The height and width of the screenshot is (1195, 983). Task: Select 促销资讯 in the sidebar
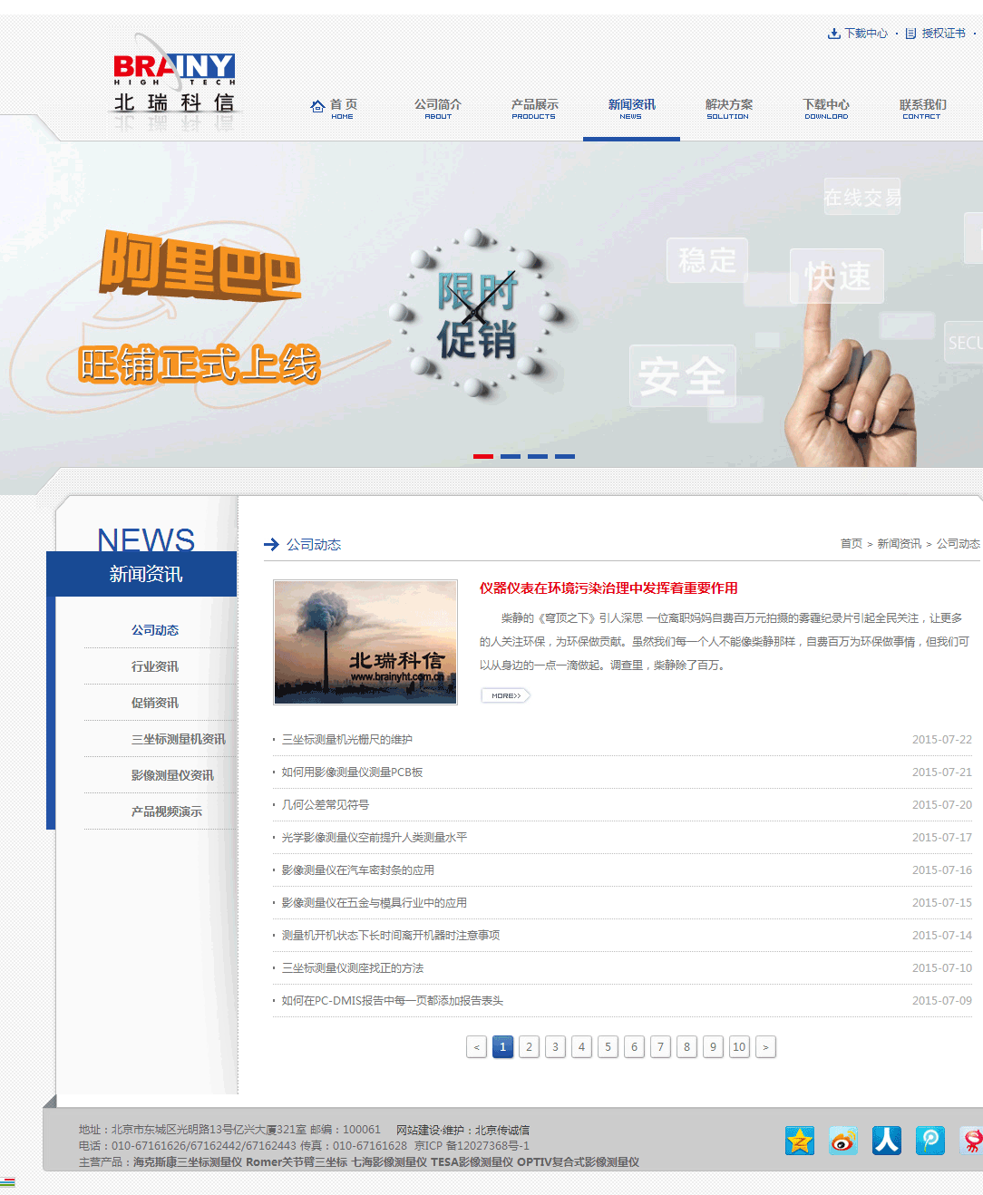click(x=155, y=703)
